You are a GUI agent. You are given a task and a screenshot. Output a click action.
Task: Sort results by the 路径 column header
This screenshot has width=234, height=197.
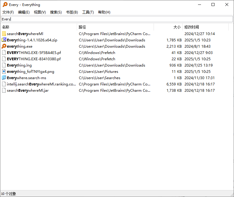click(115, 27)
